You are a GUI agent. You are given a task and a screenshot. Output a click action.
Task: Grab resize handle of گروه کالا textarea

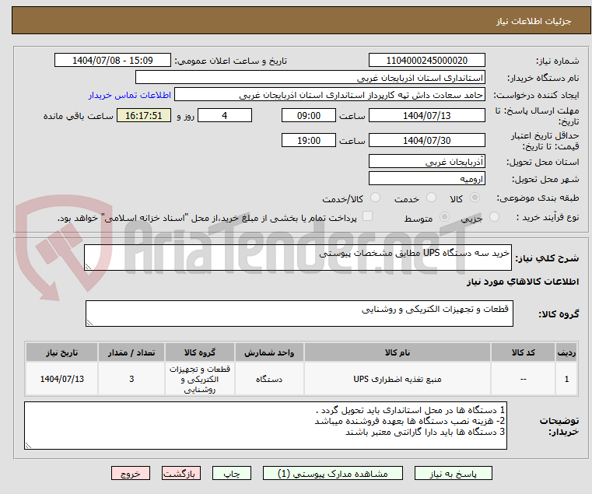pos(89,323)
